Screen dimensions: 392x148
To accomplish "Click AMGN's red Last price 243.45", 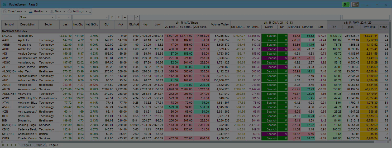I will pyautogui.click(x=65, y=85).
